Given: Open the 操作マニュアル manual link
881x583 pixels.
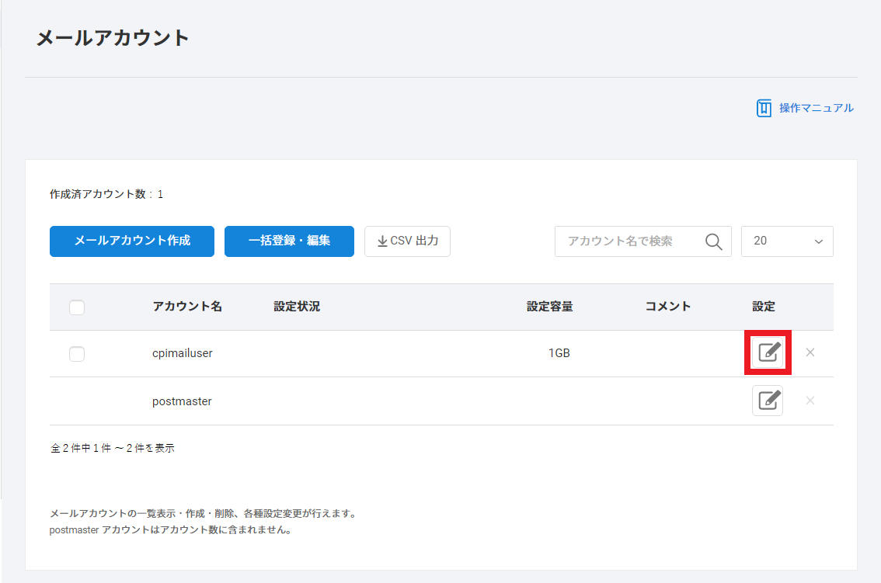Looking at the screenshot, I should click(806, 108).
